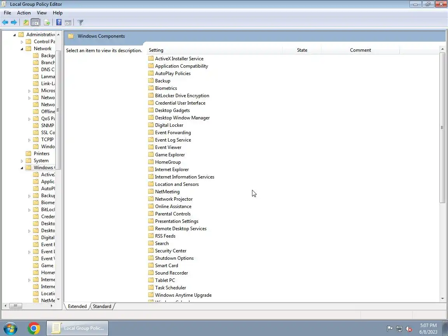The width and height of the screenshot is (448, 336).
Task: Click the Back arrow toolbar icon
Action: [x=5, y=22]
